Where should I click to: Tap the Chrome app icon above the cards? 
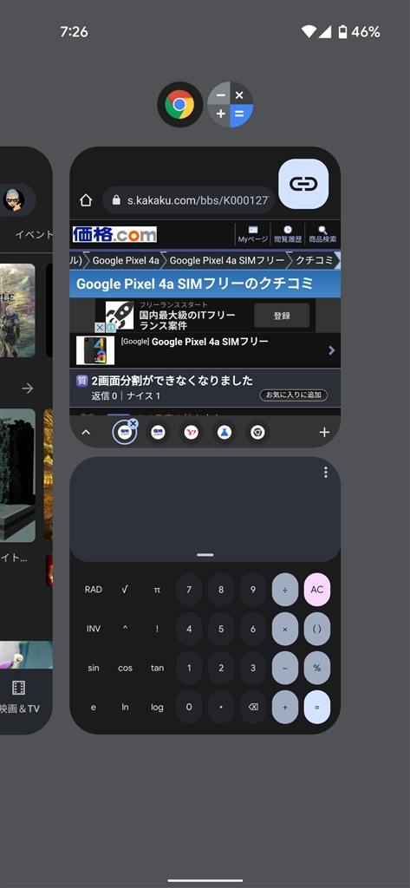click(179, 104)
